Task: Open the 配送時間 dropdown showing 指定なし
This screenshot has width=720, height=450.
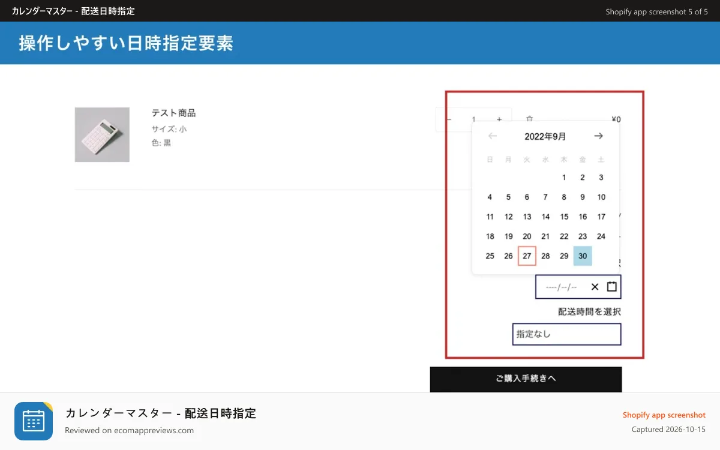Action: pyautogui.click(x=566, y=334)
